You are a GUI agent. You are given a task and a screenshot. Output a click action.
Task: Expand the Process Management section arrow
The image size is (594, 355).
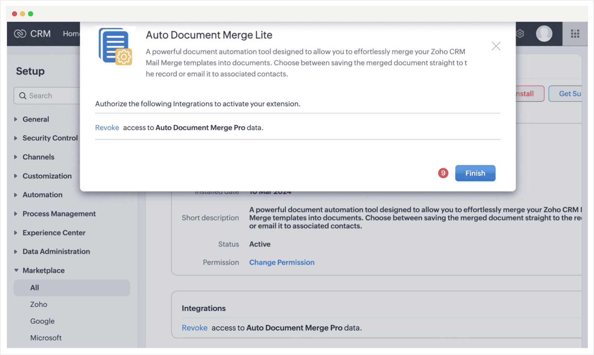pyautogui.click(x=16, y=214)
